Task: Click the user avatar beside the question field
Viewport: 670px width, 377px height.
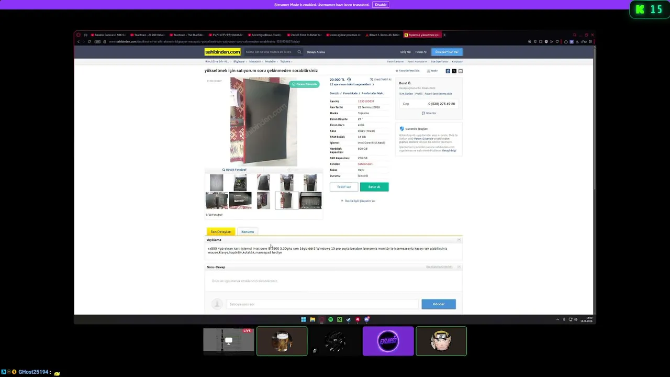Action: pos(217,304)
